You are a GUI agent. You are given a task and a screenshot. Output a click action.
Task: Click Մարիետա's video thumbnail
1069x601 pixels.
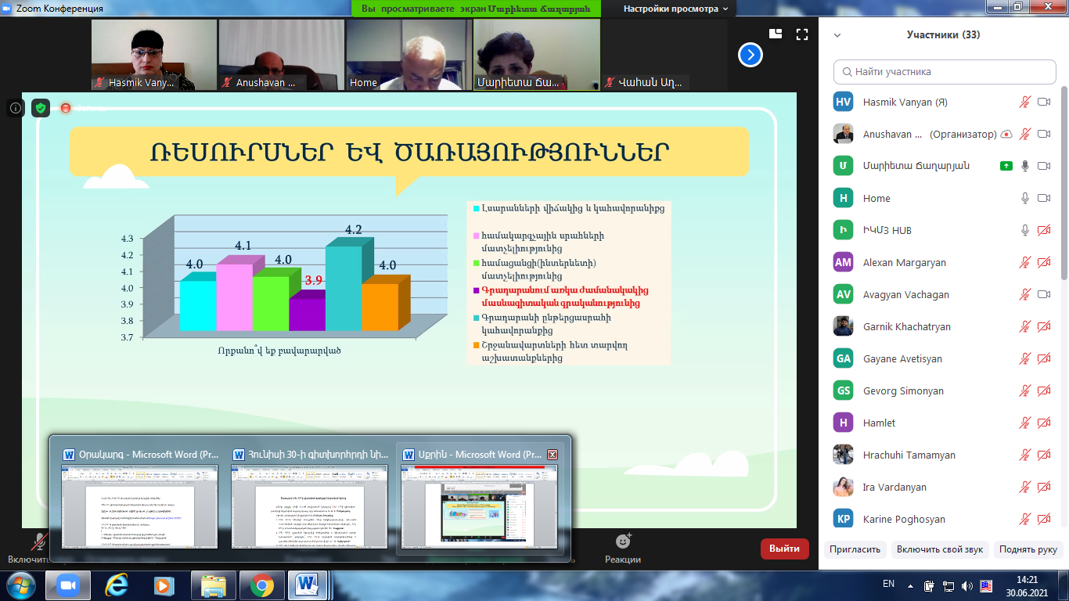pos(537,55)
